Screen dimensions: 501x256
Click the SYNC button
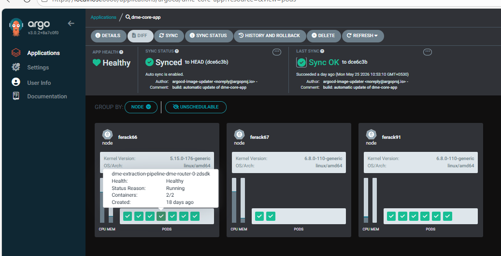click(169, 36)
